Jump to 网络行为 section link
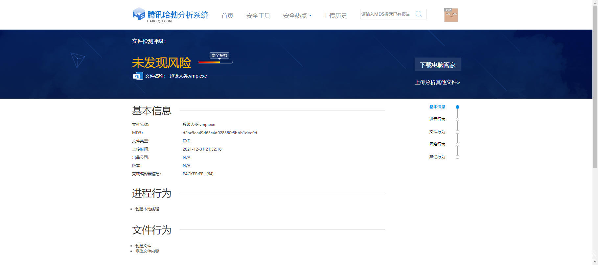Image resolution: width=598 pixels, height=265 pixels. (437, 144)
